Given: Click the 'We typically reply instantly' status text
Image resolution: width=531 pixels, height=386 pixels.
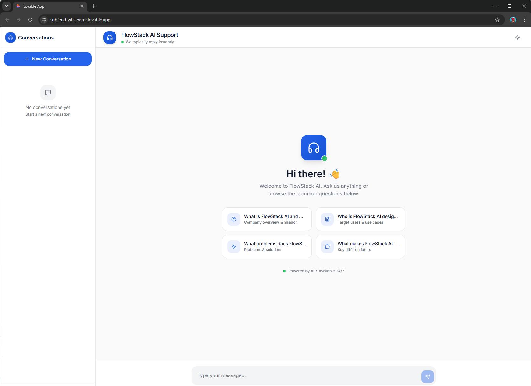Looking at the screenshot, I should [x=150, y=42].
